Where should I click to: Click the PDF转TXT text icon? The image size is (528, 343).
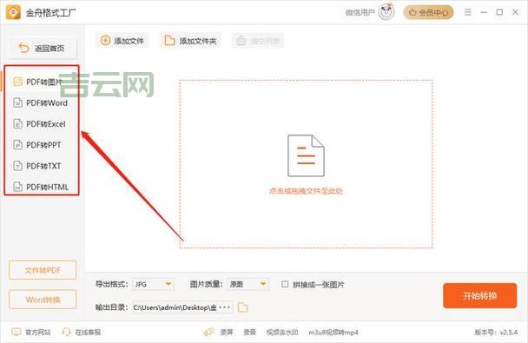tap(17, 166)
